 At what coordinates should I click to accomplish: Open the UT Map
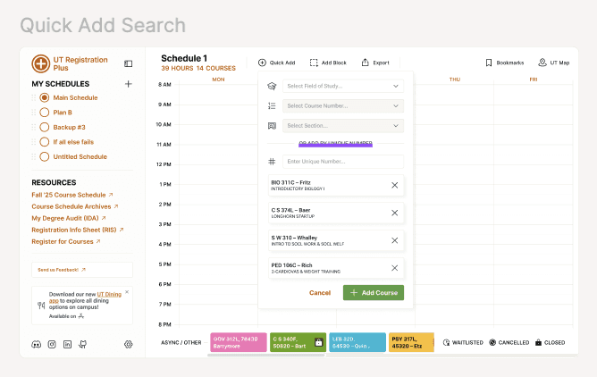[x=554, y=63]
